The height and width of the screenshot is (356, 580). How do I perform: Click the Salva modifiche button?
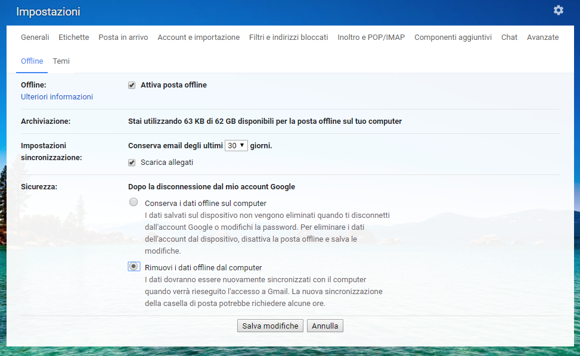pyautogui.click(x=270, y=326)
